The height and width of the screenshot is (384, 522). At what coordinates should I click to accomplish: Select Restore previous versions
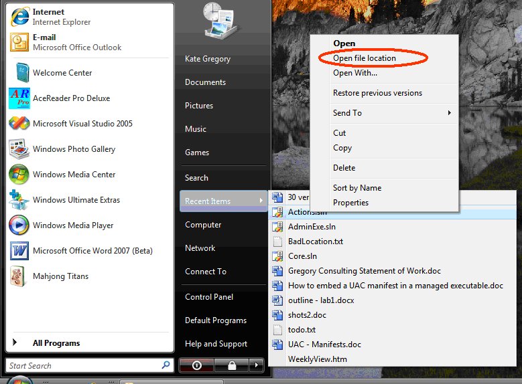click(377, 93)
